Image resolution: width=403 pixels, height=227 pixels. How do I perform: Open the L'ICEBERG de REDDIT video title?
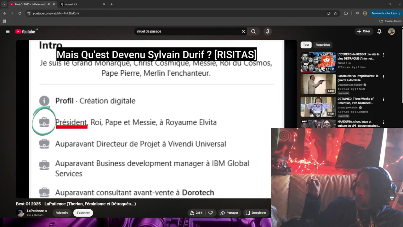click(x=359, y=56)
